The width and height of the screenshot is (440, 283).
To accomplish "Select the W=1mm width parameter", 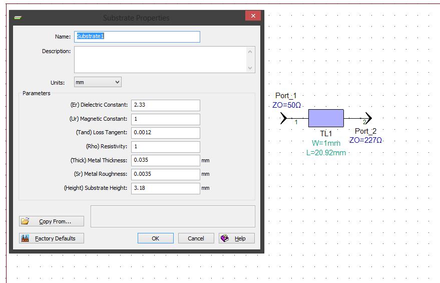I will [x=326, y=143].
